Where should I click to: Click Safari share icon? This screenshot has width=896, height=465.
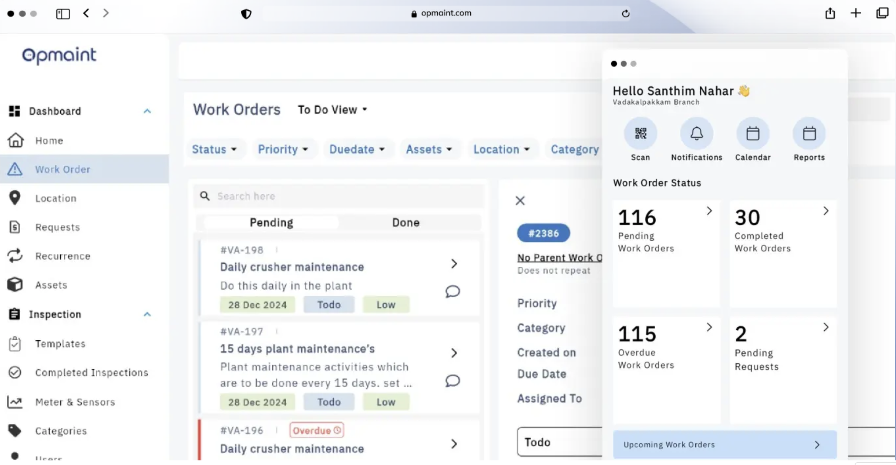(830, 13)
